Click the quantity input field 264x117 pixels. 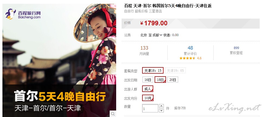(150, 108)
